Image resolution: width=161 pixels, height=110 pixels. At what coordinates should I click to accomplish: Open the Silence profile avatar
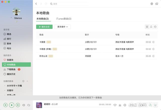[16, 11]
